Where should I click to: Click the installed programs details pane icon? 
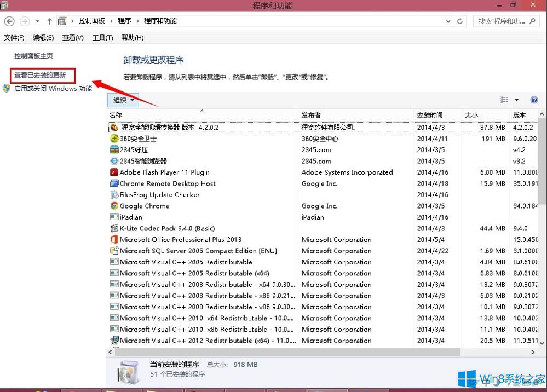tap(128, 372)
